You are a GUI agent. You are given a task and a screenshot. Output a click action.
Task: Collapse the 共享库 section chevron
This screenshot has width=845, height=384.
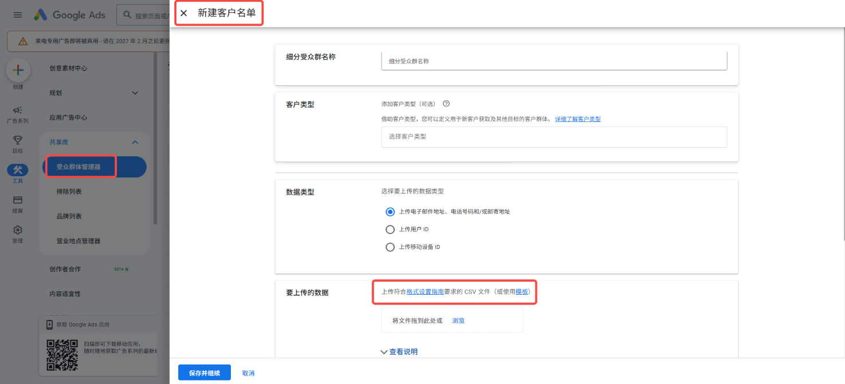click(135, 142)
